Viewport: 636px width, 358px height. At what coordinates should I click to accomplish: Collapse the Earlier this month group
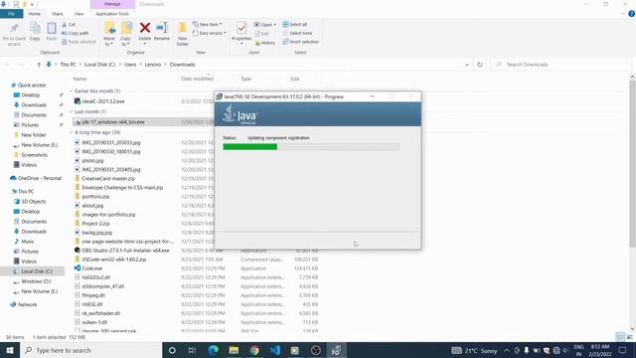coord(72,90)
